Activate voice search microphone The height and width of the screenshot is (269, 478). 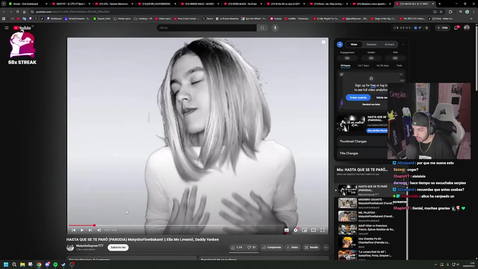(x=275, y=28)
